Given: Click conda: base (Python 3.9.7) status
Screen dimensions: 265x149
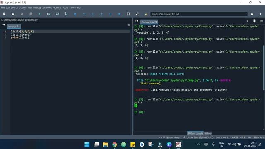Looking at the screenshot, I should pyautogui.click(x=198, y=137).
